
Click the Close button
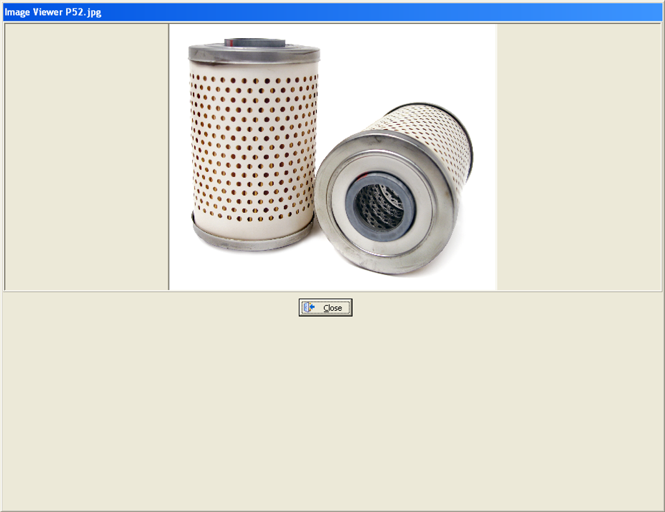click(x=325, y=308)
